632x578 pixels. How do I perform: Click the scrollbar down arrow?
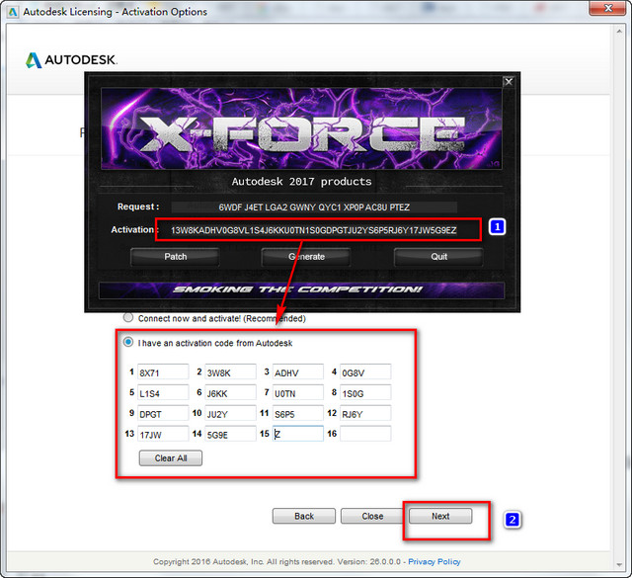619,565
